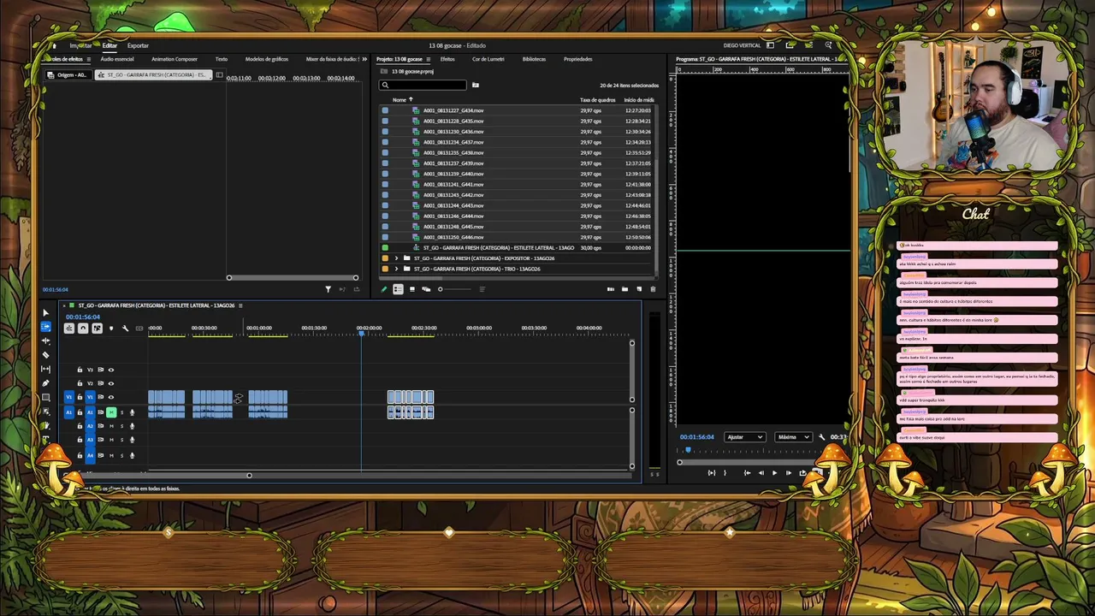The width and height of the screenshot is (1095, 616).
Task: Click DIEGO VERTICAL workspace label
Action: tap(742, 45)
